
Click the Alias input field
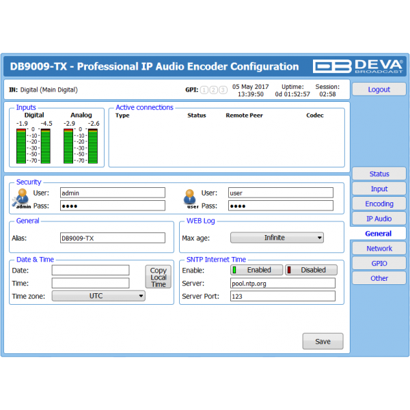(113, 238)
